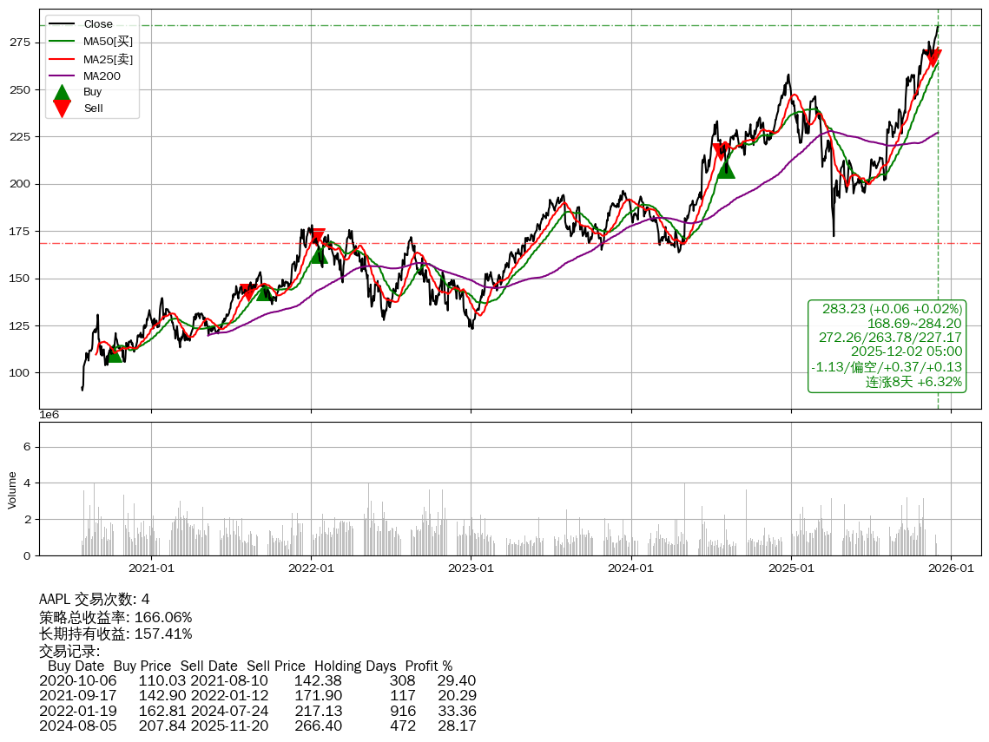Click the 2023-01 x-axis tick label
Screen dimensions: 989x742
tap(471, 568)
